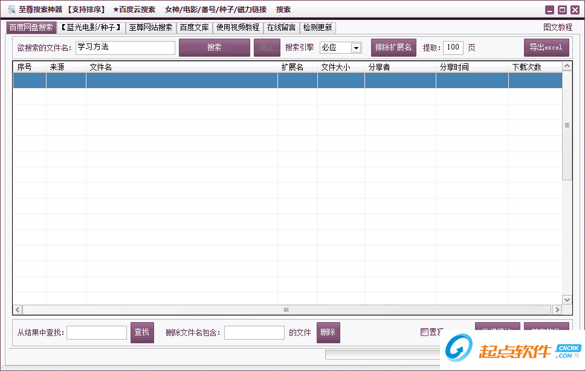Click the vertical scrollbar thumb
Viewport: 585px width, 371px height.
[x=567, y=125]
